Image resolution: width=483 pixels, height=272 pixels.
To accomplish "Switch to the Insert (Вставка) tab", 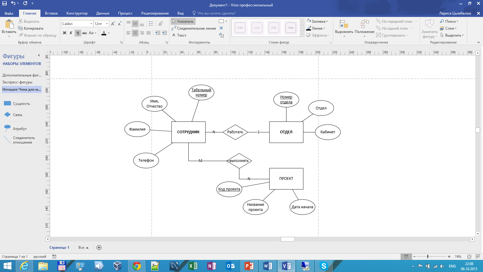I will coord(51,13).
